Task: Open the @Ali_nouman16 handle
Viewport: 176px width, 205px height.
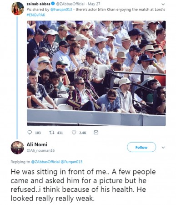Action: click(x=40, y=150)
